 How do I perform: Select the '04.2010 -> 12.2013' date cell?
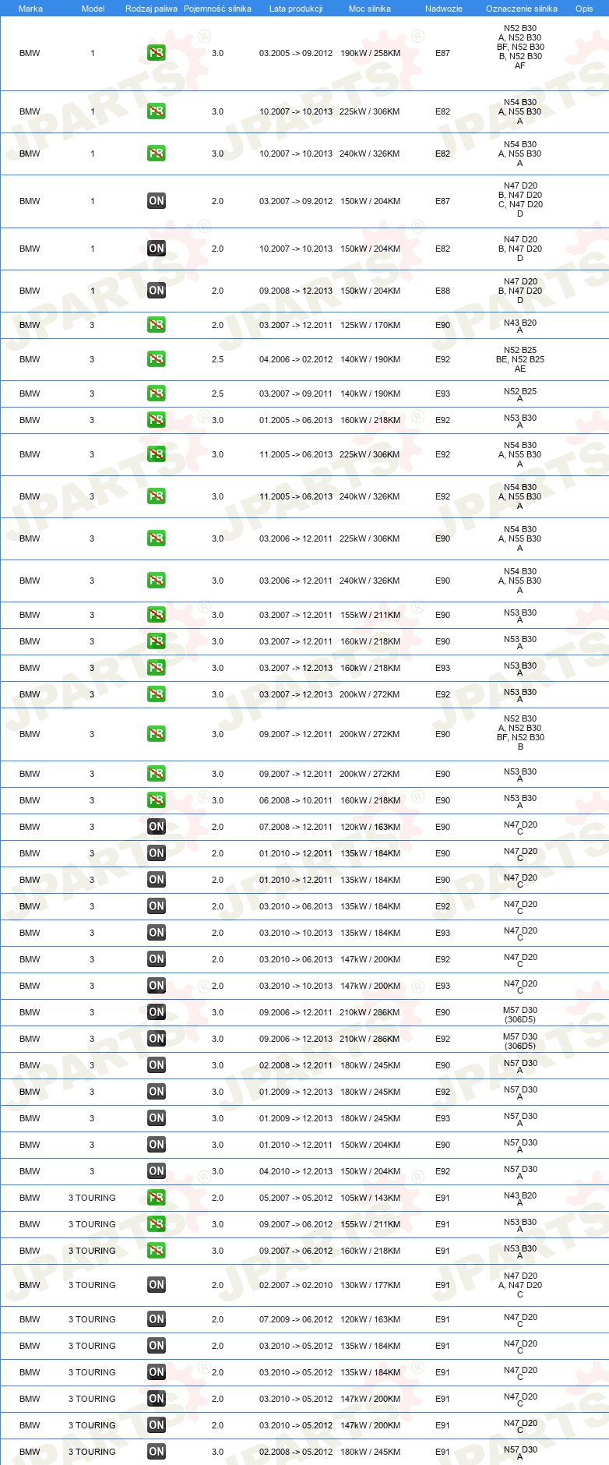click(296, 1171)
